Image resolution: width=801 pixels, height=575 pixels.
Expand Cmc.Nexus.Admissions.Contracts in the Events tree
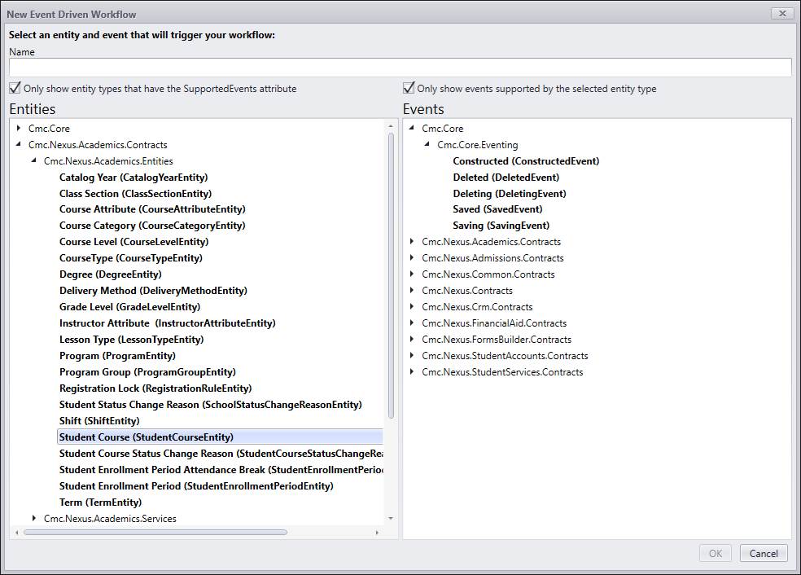click(x=412, y=257)
